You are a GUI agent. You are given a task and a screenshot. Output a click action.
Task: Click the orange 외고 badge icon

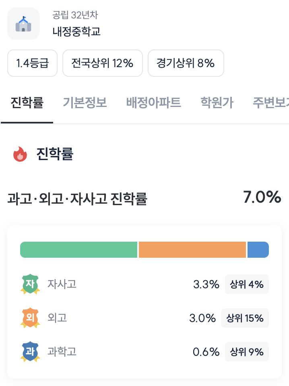(30, 318)
